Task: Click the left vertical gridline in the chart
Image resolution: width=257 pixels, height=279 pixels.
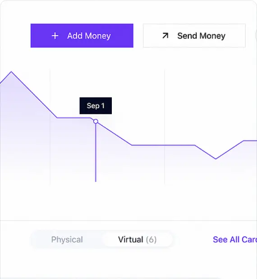Action: coord(50,127)
